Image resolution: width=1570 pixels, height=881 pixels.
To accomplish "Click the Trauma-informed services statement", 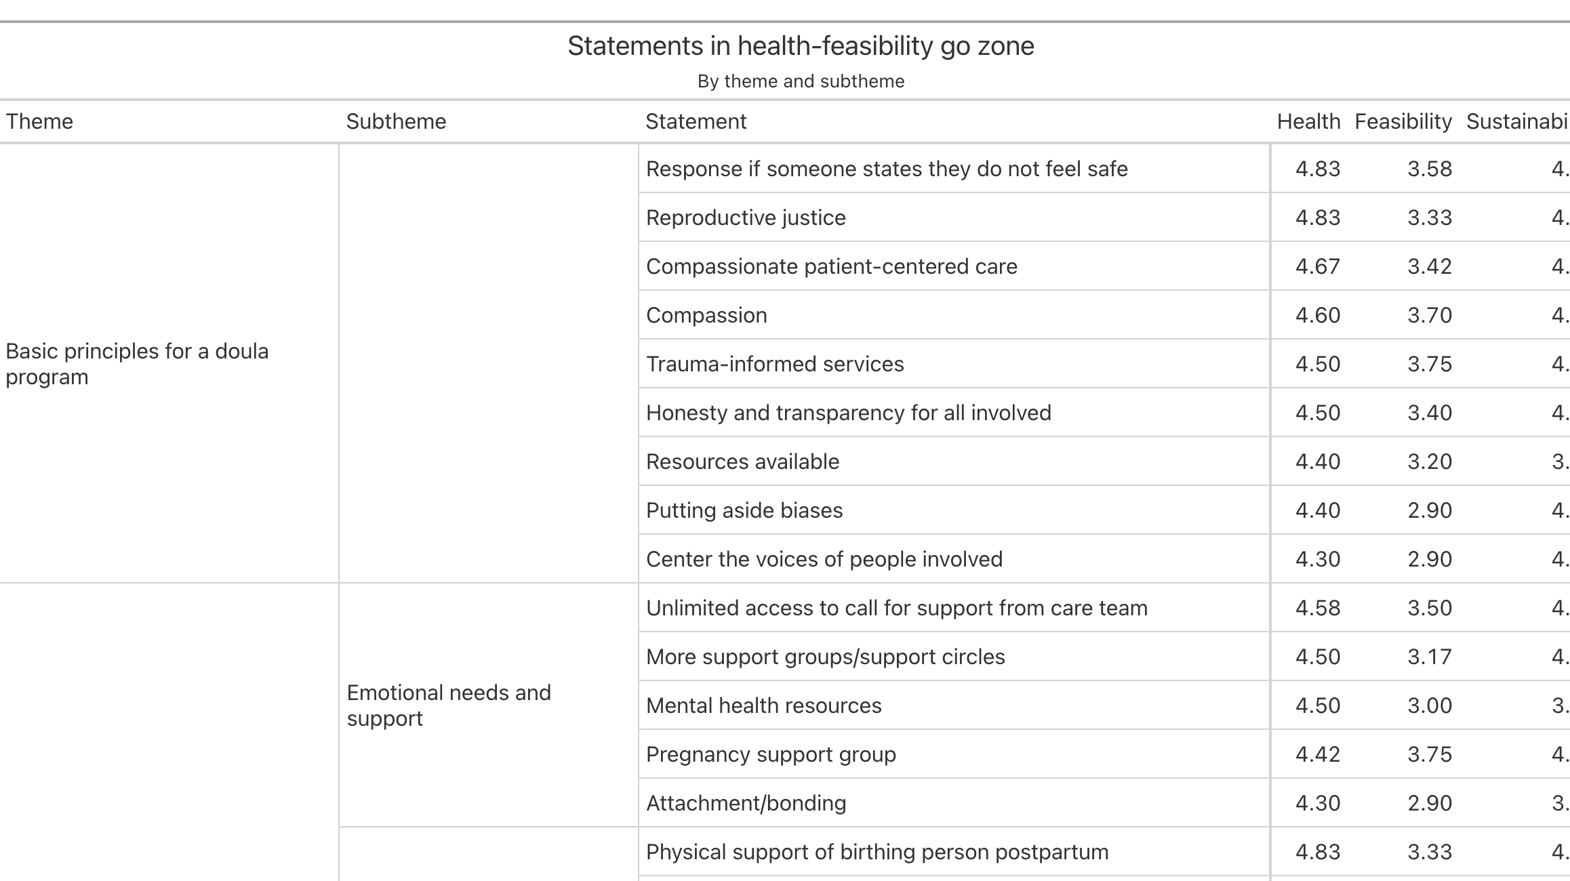I will point(775,364).
